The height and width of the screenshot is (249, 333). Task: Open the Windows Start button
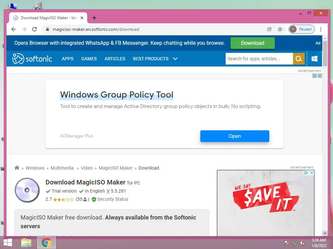tap(8, 243)
